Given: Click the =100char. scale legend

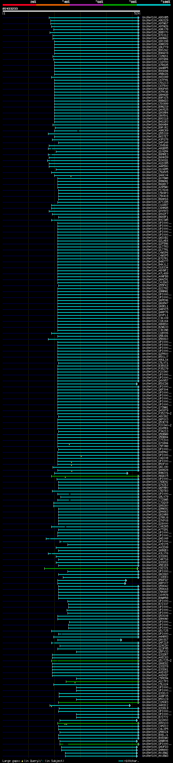Looking at the screenshot, I should pos(129,761).
